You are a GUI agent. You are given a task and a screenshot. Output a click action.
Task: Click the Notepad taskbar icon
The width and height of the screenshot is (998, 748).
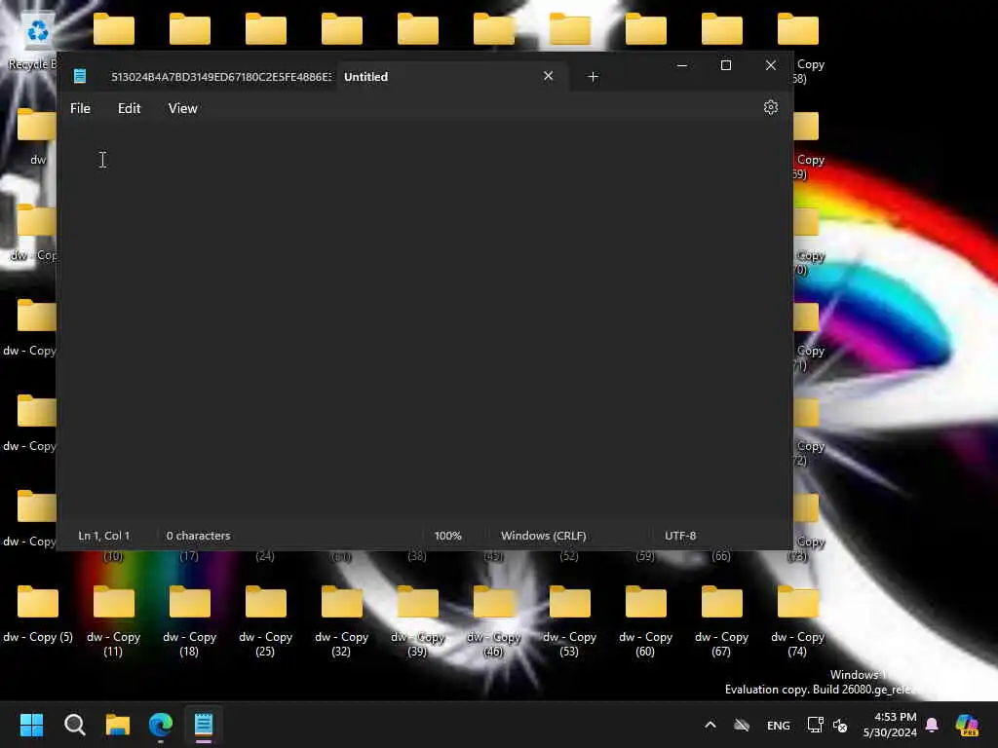pyautogui.click(x=204, y=725)
